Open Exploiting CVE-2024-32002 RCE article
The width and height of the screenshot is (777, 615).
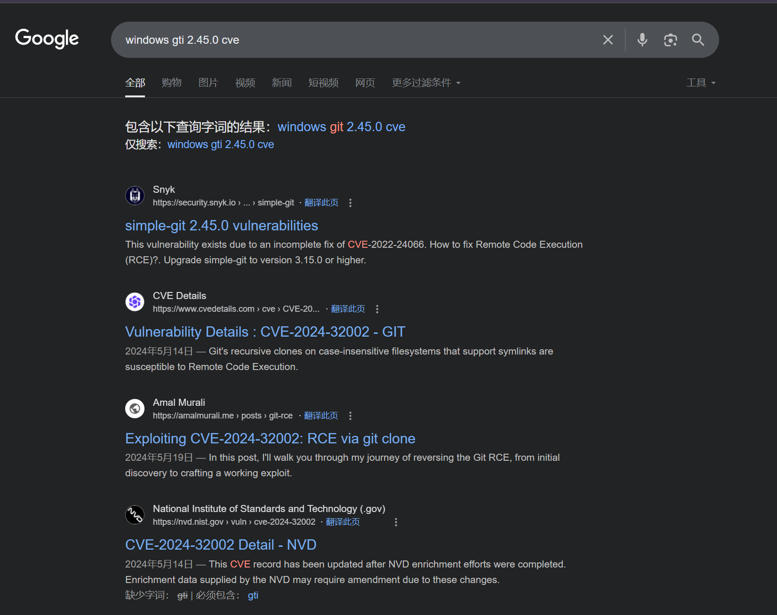270,439
